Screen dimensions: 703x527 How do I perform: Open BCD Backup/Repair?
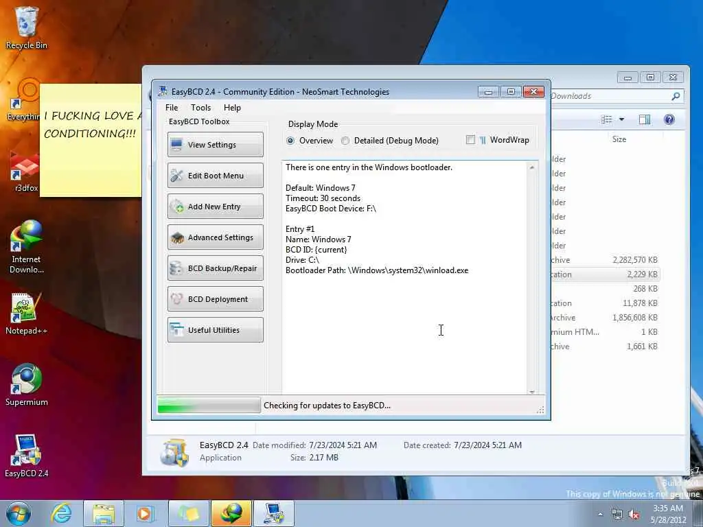click(x=215, y=268)
